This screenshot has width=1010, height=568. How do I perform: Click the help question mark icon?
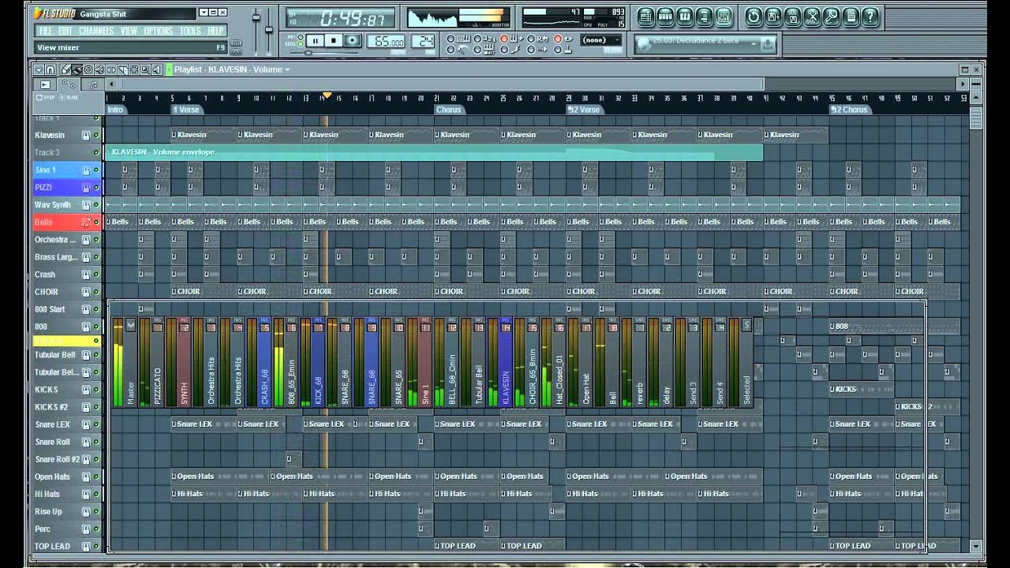pos(870,16)
